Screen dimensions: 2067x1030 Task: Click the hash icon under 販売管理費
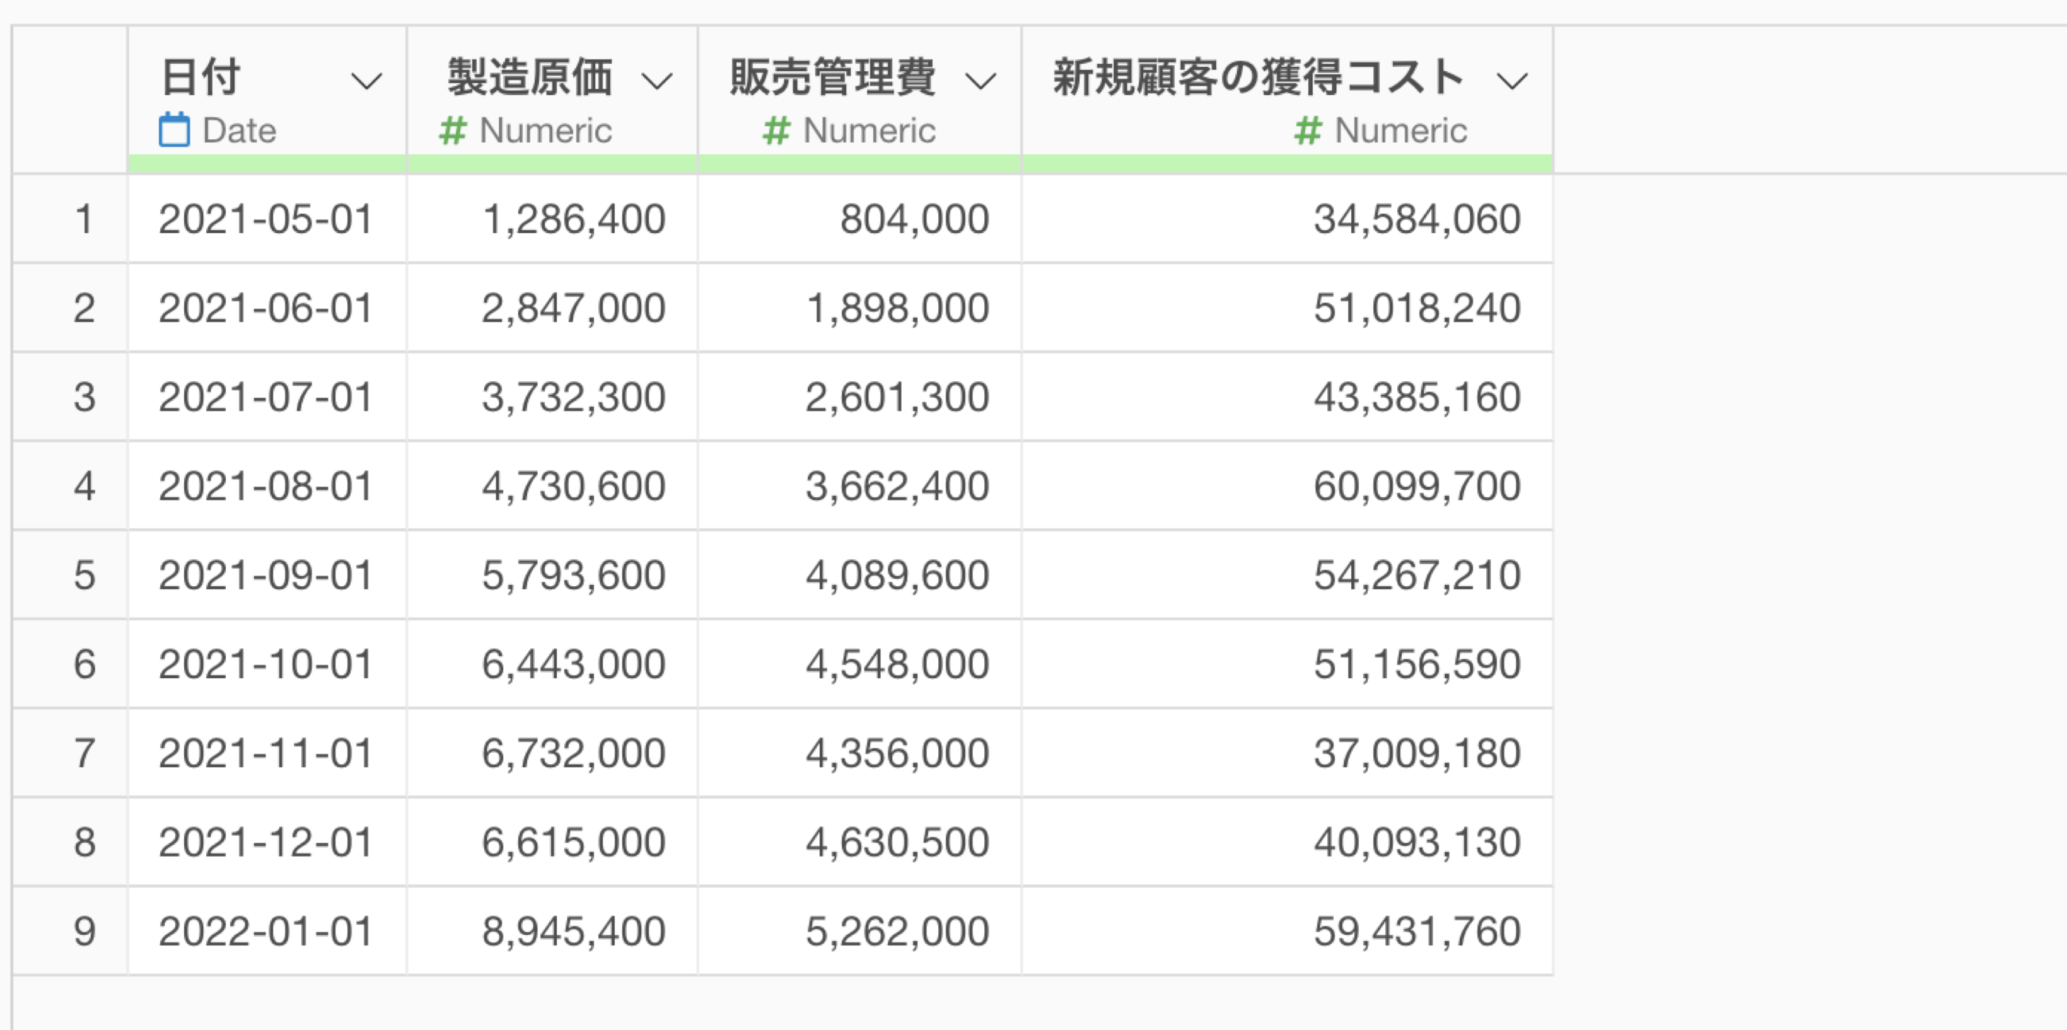776,130
